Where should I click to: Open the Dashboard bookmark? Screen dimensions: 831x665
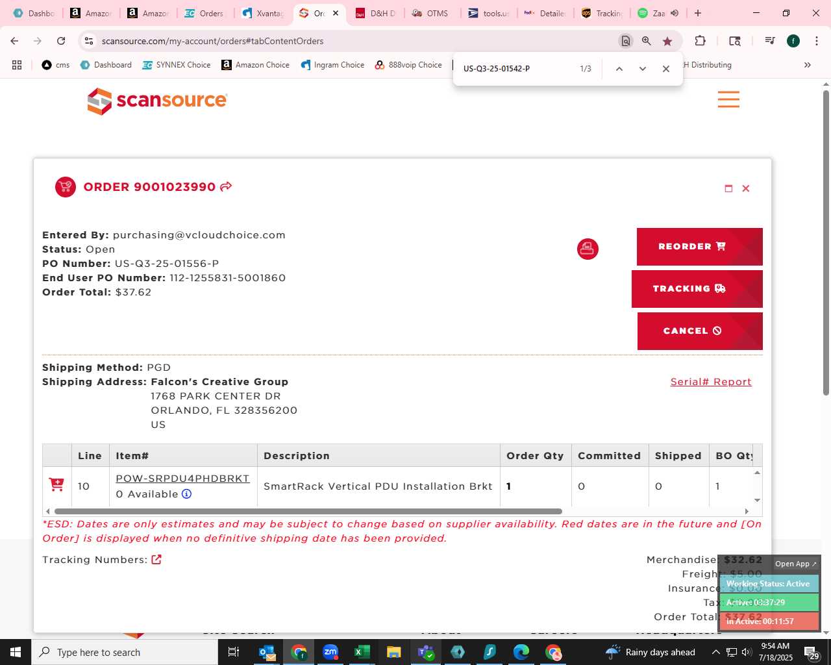pyautogui.click(x=106, y=65)
